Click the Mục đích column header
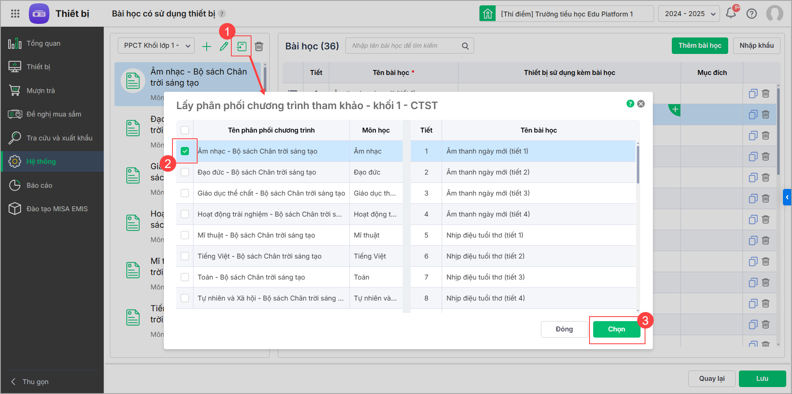Viewport: 792px width, 394px height. (712, 72)
